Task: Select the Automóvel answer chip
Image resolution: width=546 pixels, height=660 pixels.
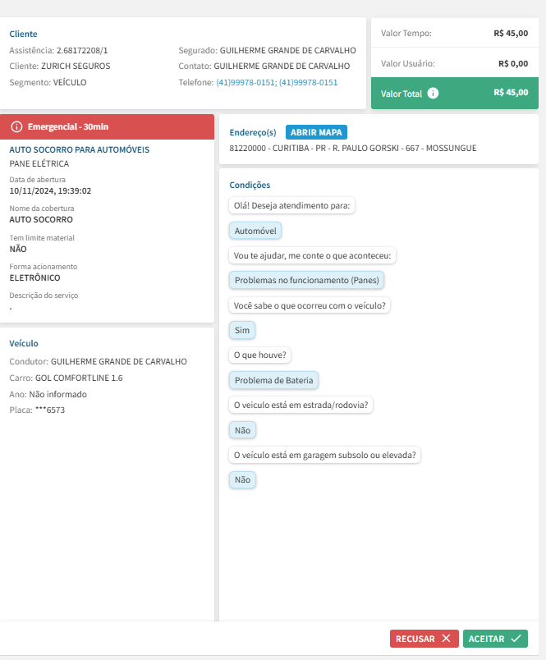Action: tap(255, 231)
